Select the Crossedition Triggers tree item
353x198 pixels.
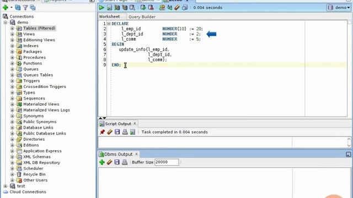coord(45,87)
